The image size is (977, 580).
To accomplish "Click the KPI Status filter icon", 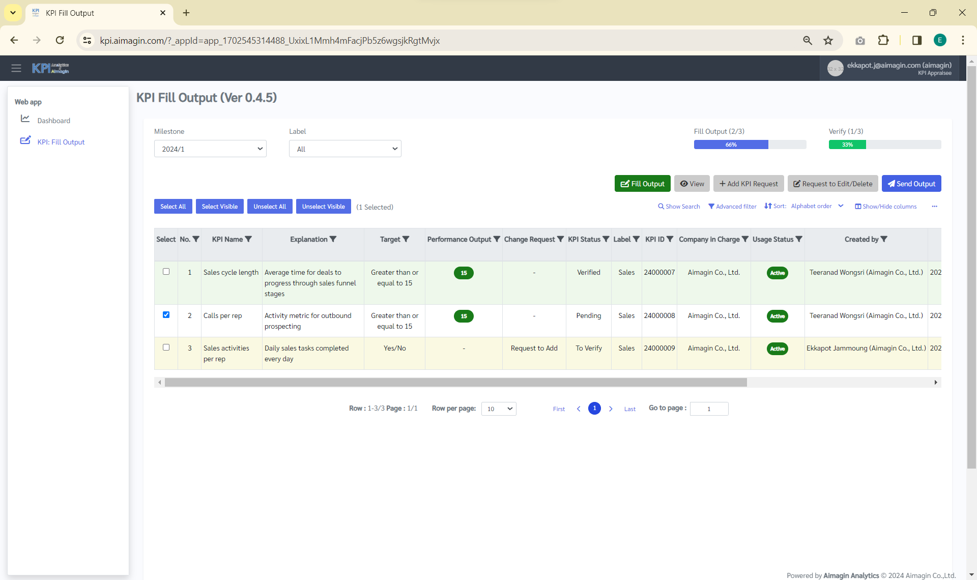I will [x=606, y=239].
